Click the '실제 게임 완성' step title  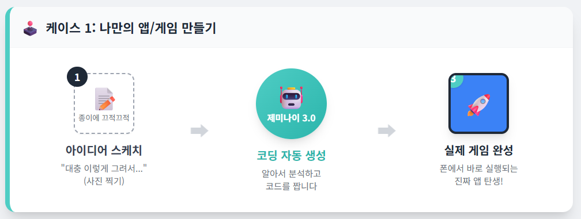pos(478,150)
